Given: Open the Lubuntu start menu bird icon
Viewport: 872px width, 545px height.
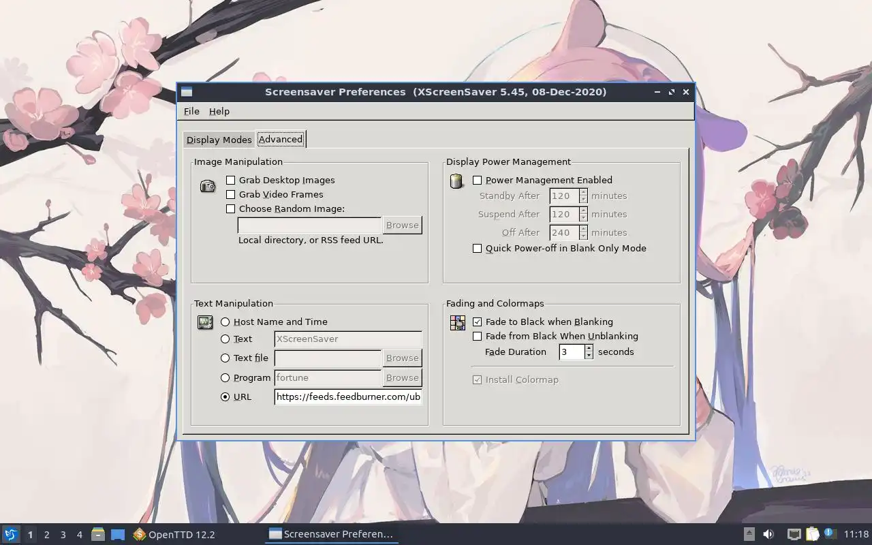Looking at the screenshot, I should [11, 534].
